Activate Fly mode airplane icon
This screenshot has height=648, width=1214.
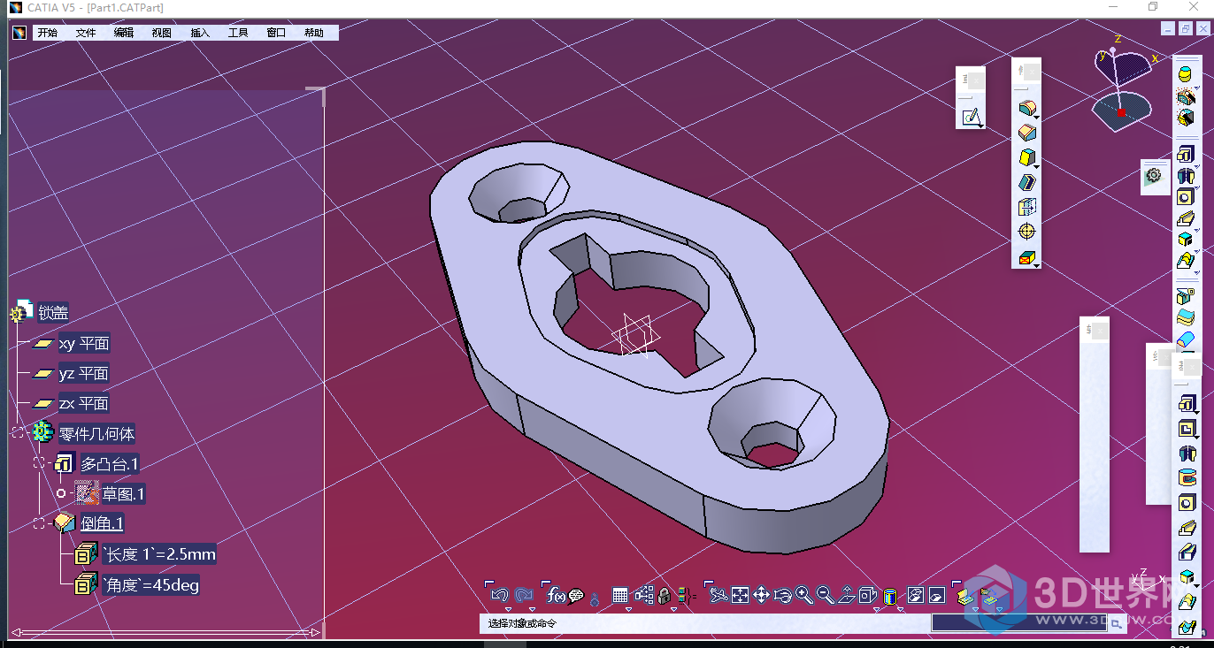[719, 595]
